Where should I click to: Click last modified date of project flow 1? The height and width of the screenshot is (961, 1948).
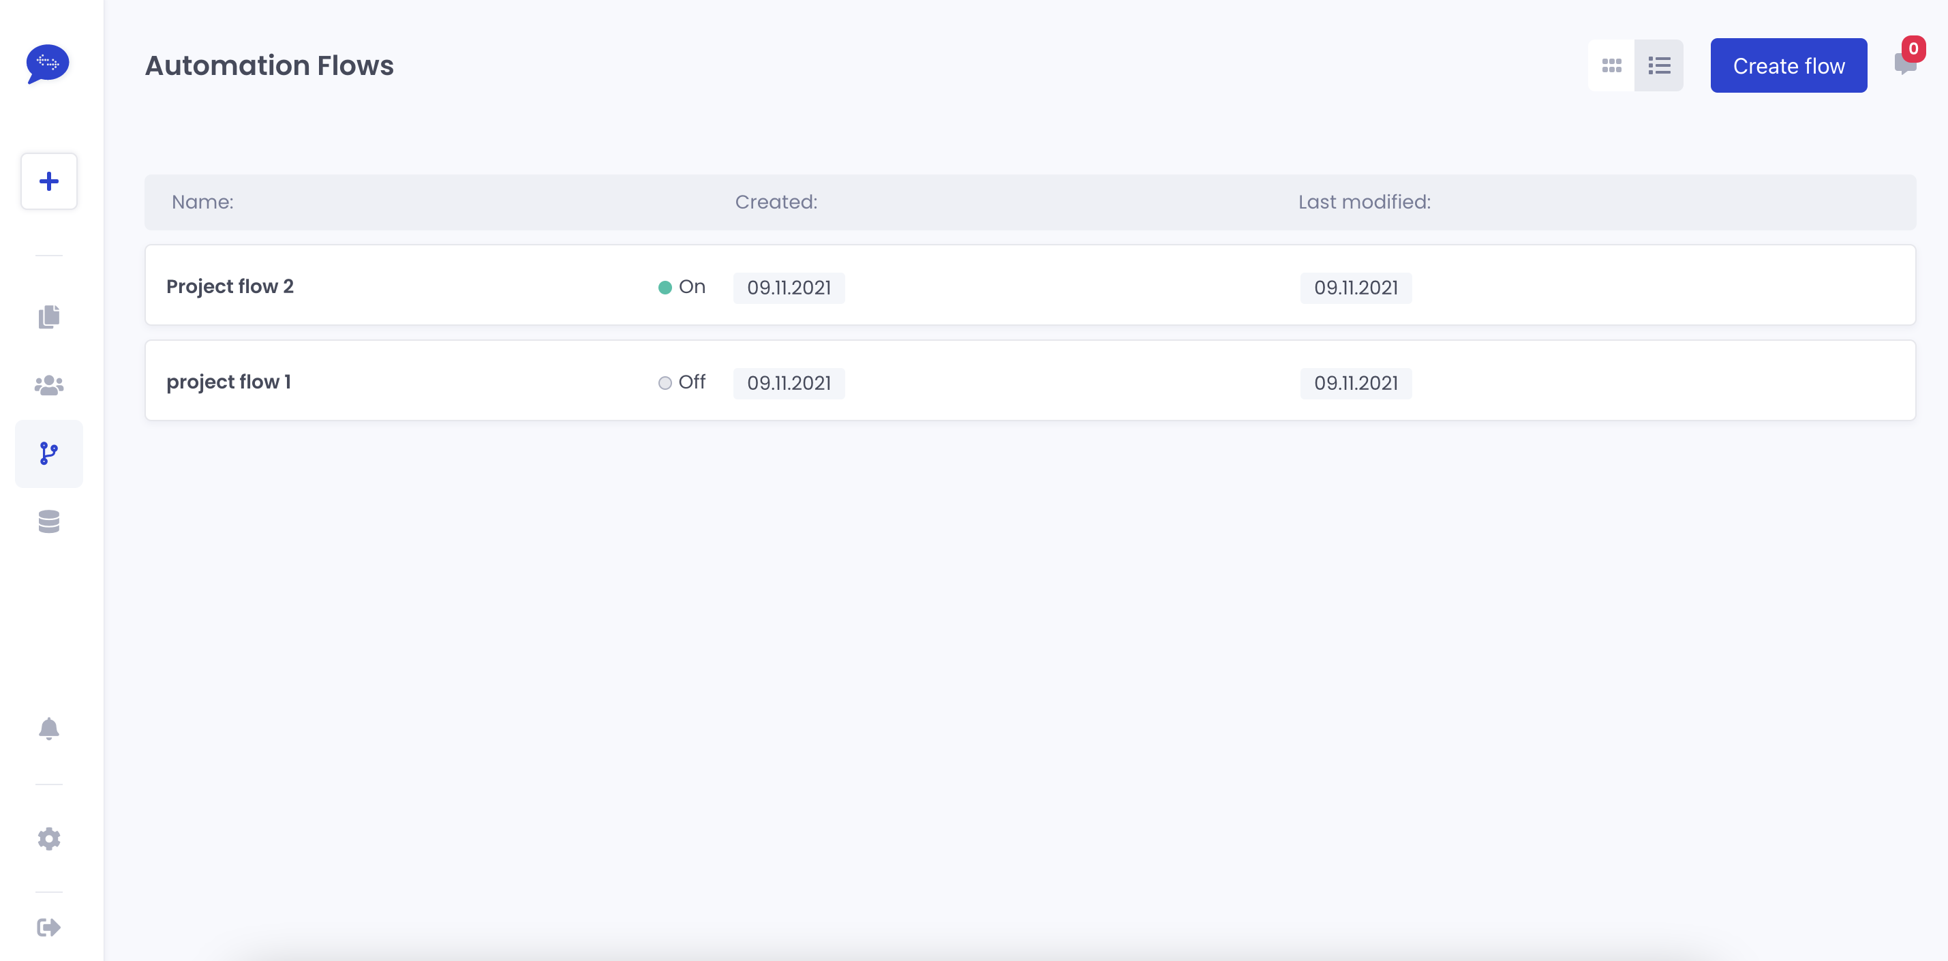pos(1356,383)
